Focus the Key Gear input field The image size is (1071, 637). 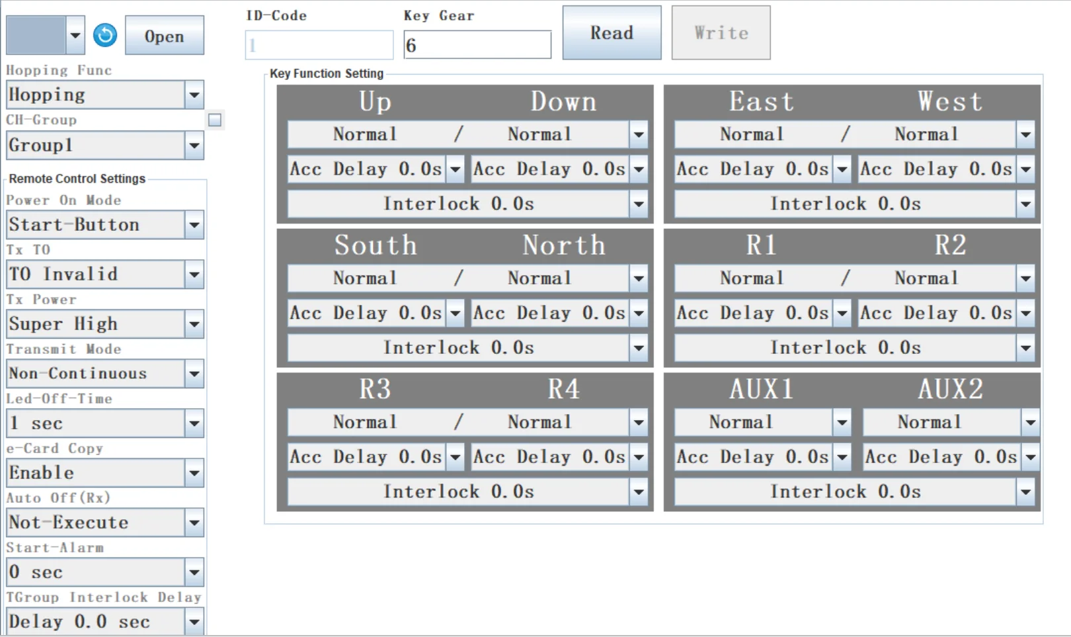[x=477, y=45]
